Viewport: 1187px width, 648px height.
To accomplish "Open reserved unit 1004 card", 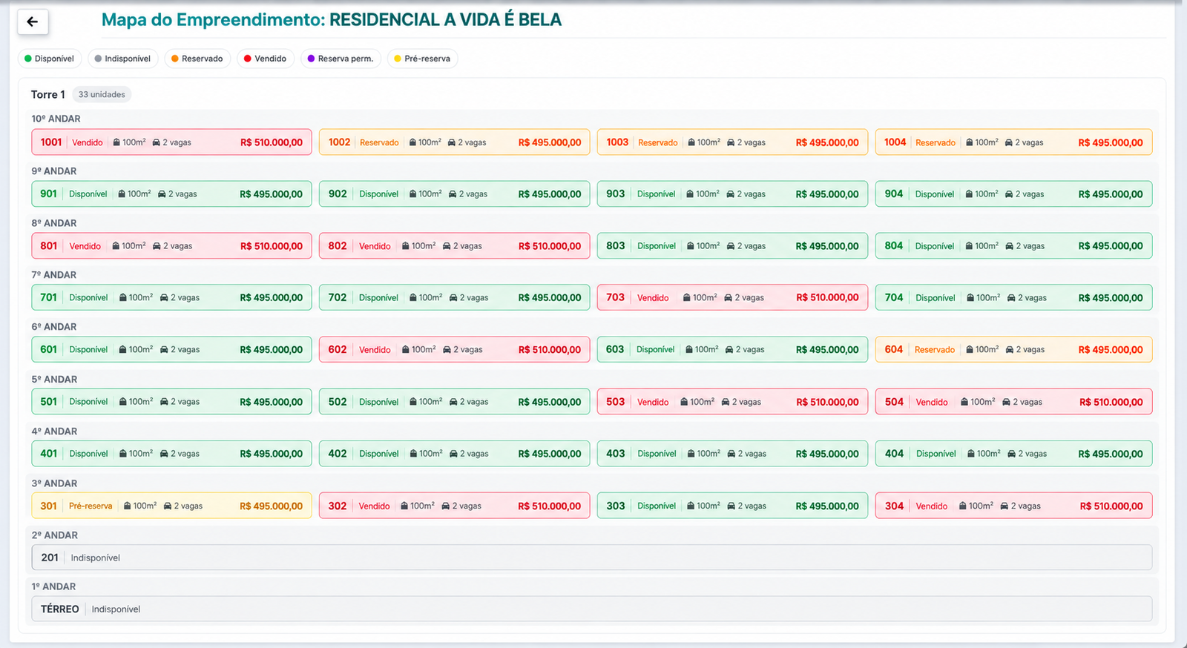I will point(1013,142).
